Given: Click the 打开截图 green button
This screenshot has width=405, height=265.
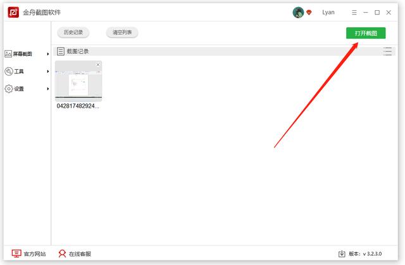Looking at the screenshot, I should click(365, 33).
